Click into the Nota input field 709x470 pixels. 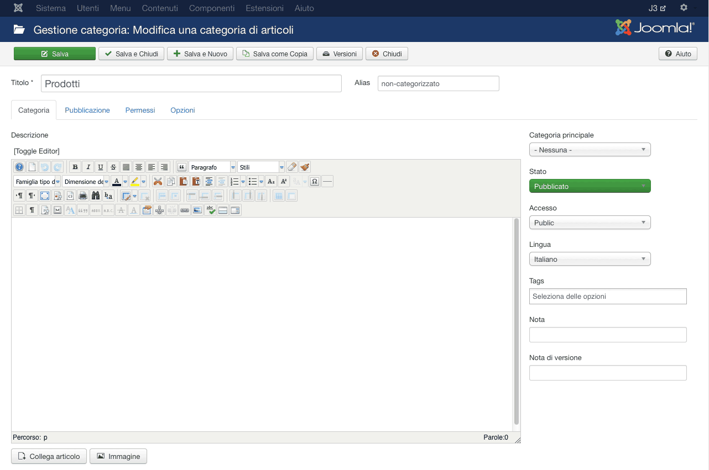click(608, 335)
